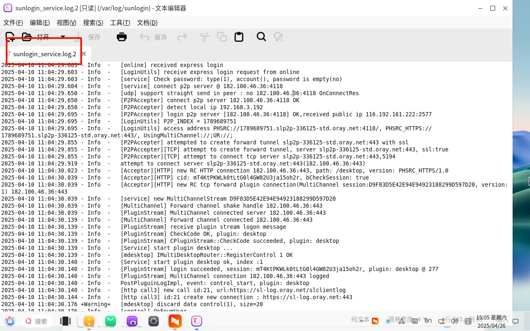Open the task view icon in taskbar
The image size is (530, 331).
point(65,321)
